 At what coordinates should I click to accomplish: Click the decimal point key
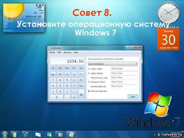click(x=67, y=97)
